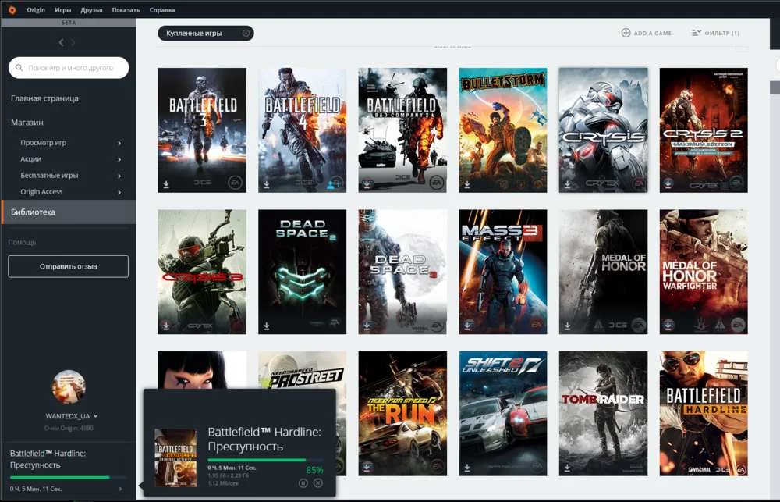Open the Battlefield 3 game tile

click(202, 130)
